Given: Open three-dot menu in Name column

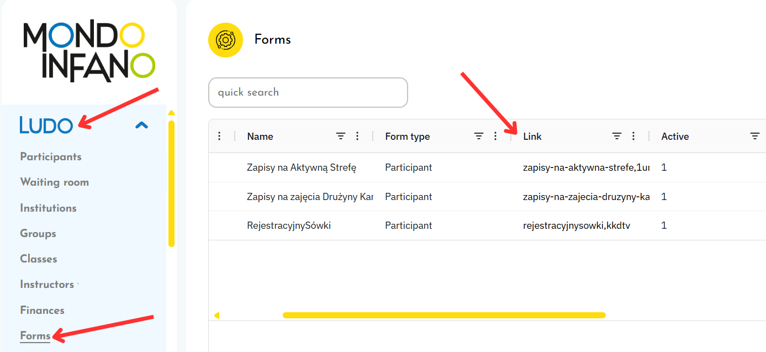Looking at the screenshot, I should (x=357, y=136).
